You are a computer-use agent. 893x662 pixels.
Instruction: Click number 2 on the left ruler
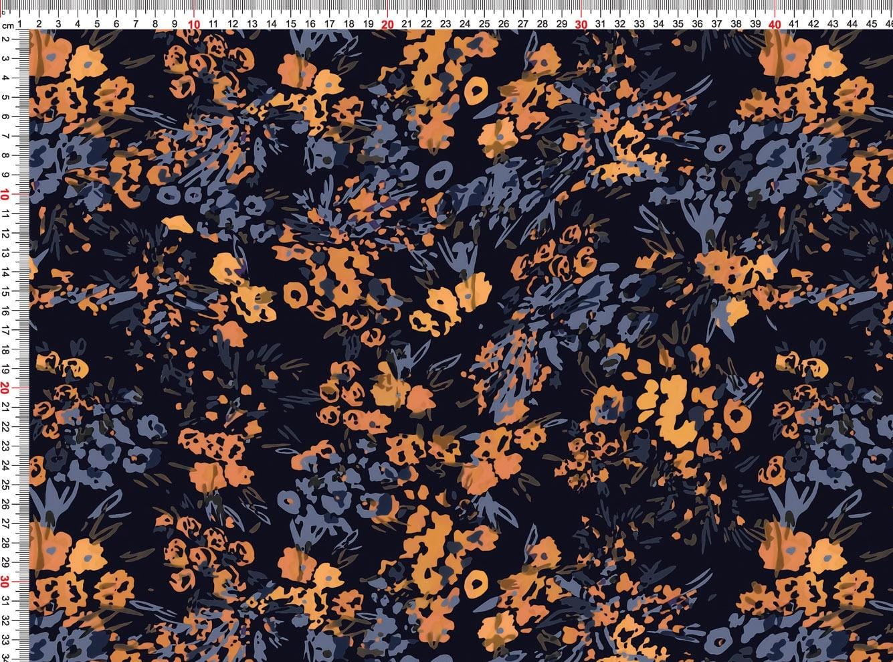pyautogui.click(x=5, y=39)
